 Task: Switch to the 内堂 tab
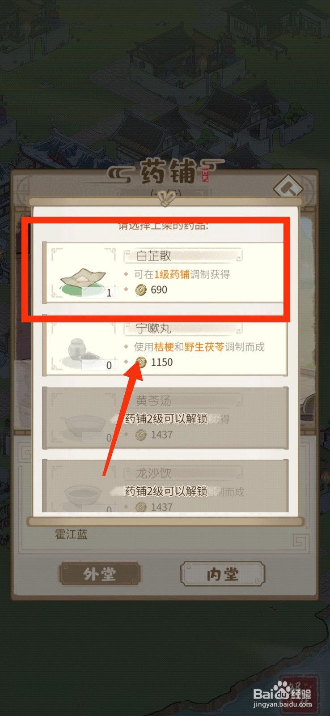(x=223, y=574)
